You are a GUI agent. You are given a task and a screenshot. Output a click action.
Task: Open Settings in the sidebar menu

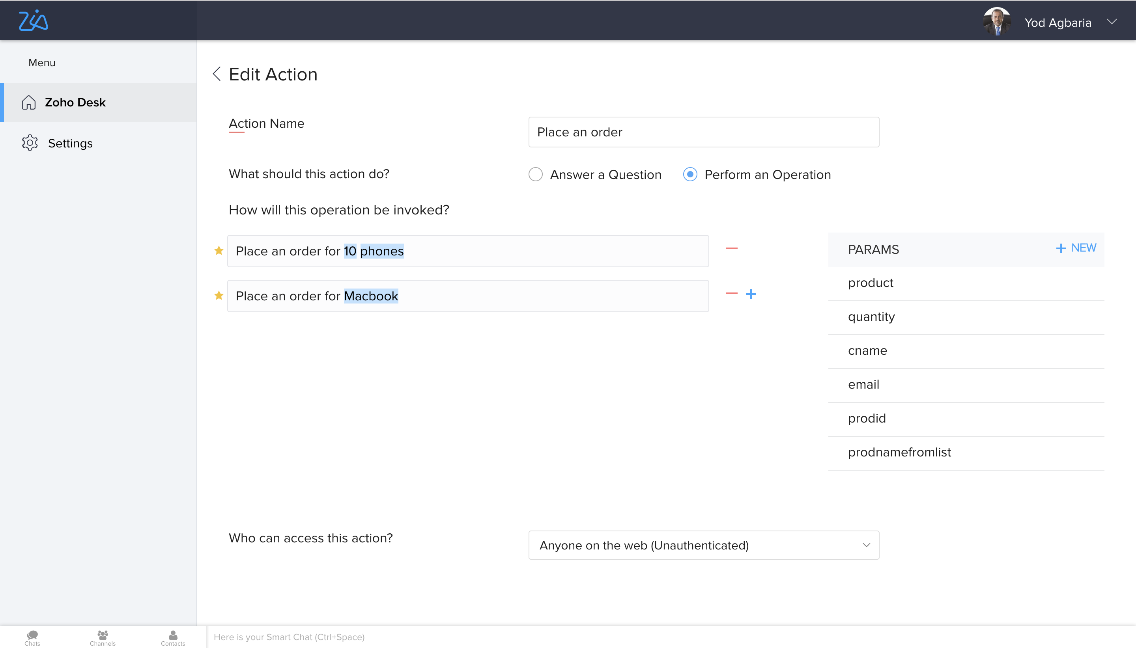pos(70,143)
